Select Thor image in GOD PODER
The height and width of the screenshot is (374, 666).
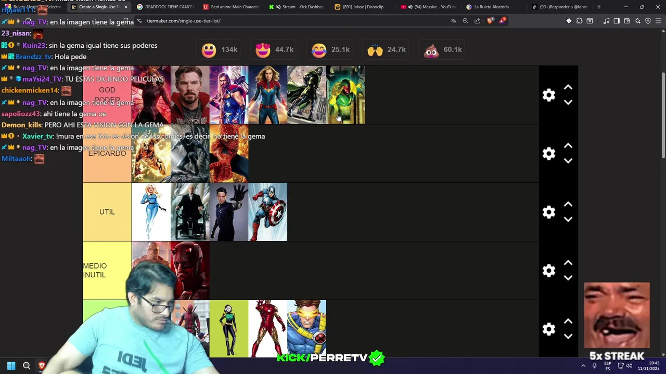click(229, 95)
